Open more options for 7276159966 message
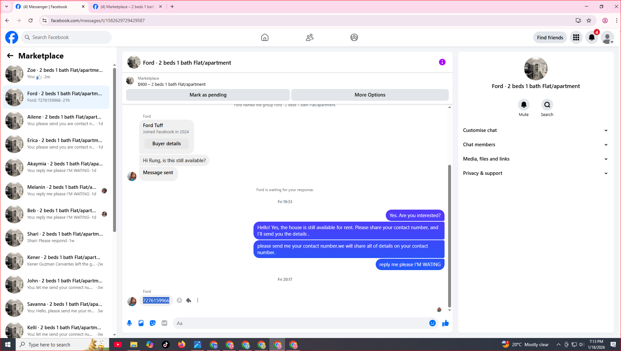This screenshot has height=351, width=621. (198, 300)
